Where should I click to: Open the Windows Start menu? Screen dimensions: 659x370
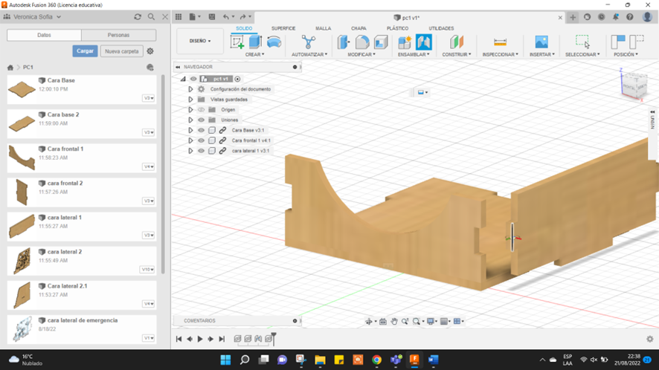point(225,360)
